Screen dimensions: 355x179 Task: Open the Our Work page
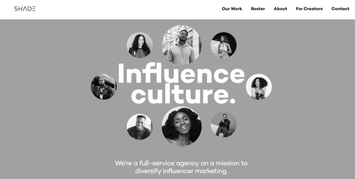pyautogui.click(x=232, y=9)
